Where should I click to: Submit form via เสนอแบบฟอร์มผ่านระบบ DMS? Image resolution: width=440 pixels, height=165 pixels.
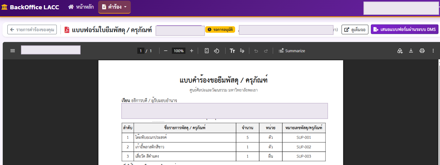pos(405,30)
